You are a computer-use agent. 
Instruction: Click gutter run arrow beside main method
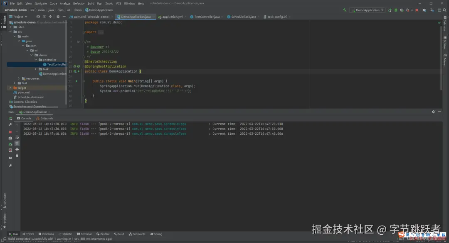tap(76, 81)
